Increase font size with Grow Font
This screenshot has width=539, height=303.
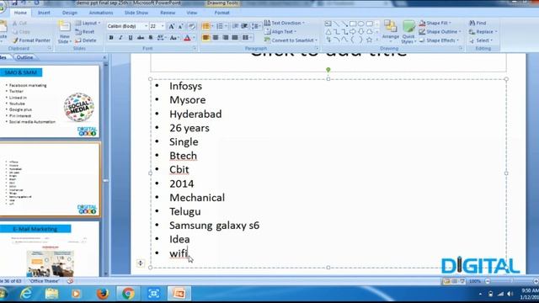(x=171, y=26)
